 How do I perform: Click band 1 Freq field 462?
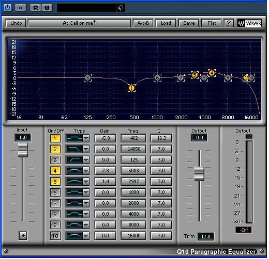coord(133,138)
